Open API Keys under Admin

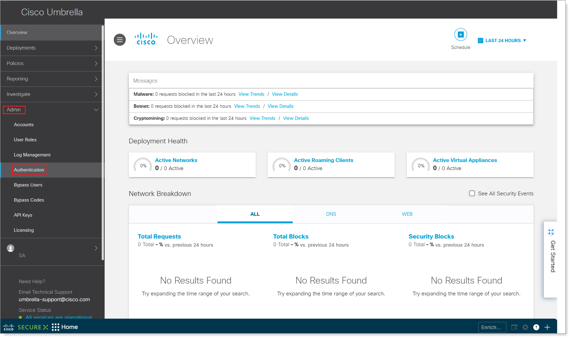click(23, 215)
